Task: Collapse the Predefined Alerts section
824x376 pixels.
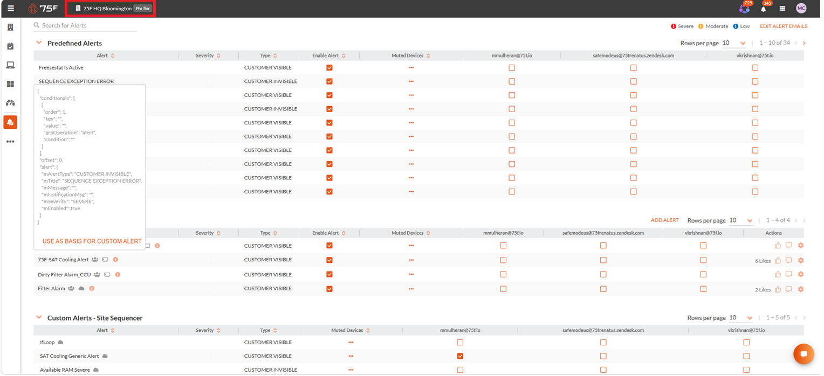Action: 39,43
